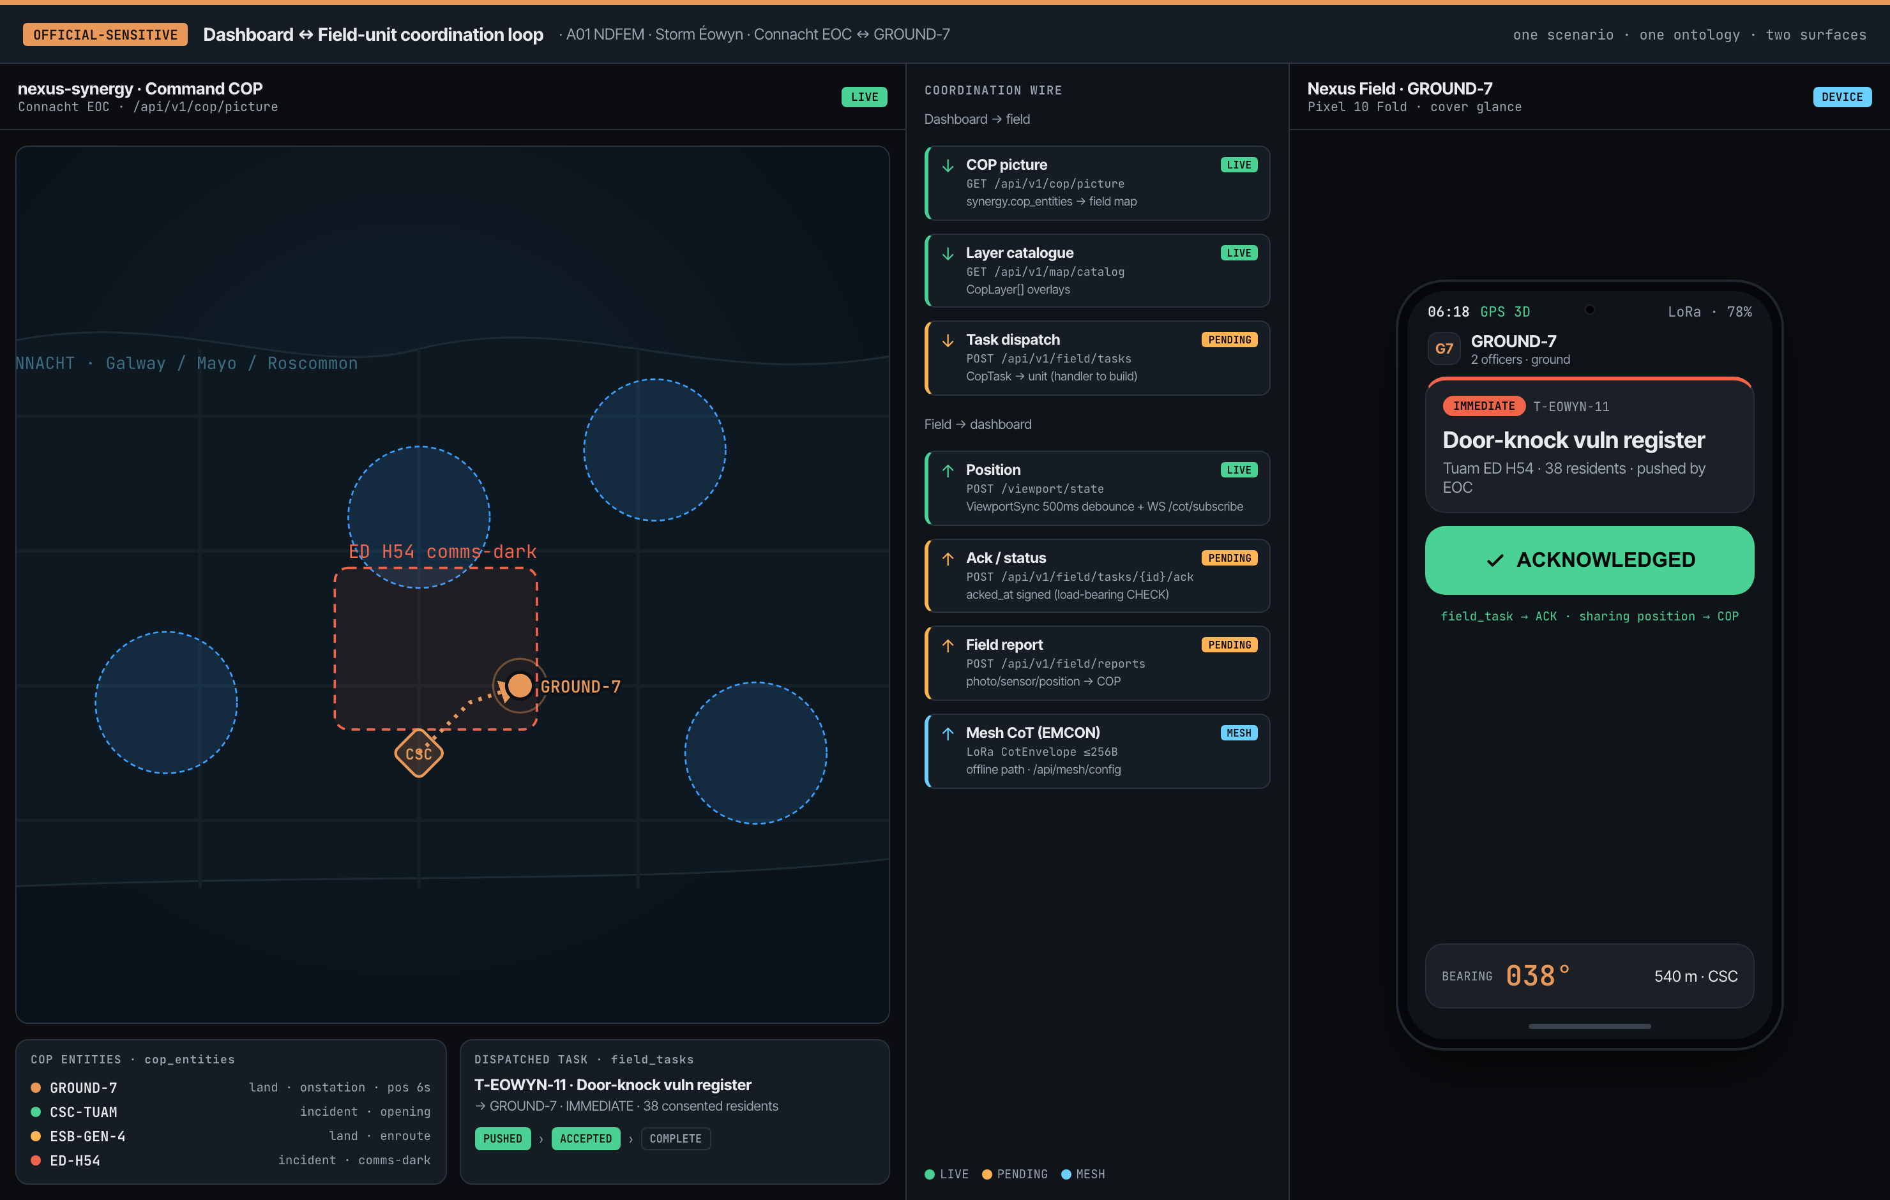
Task: Open the Position wire card title
Action: [x=993, y=470]
